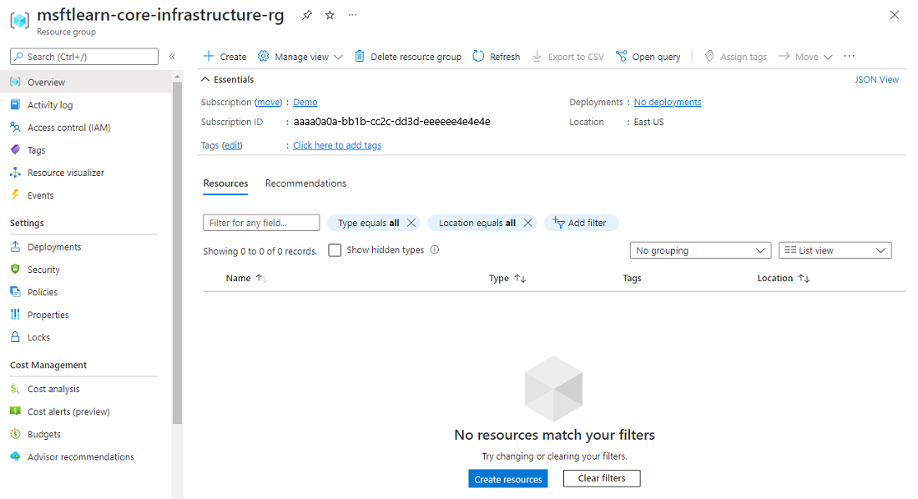Image resolution: width=918 pixels, height=499 pixels.
Task: Collapse the sidebar with double chevron
Action: (172, 57)
